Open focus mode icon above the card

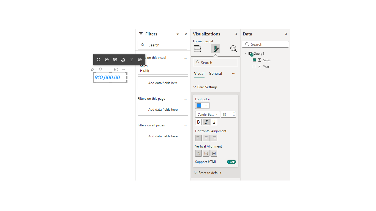tap(116, 69)
